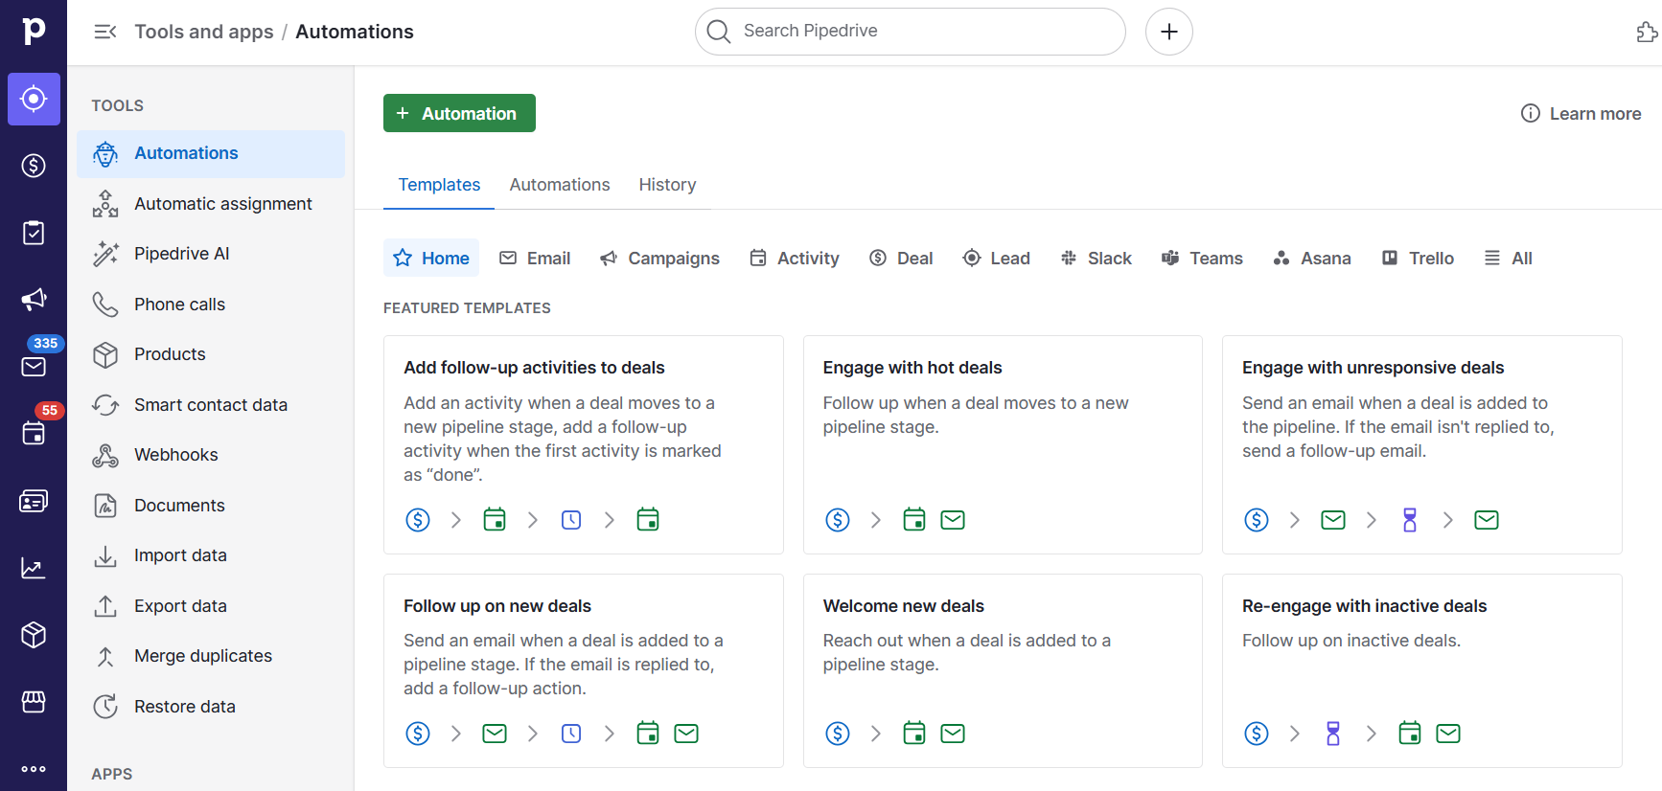Viewport: 1662px width, 791px height.
Task: Open the Campaigns megaphone icon in navigation rail
Action: (34, 300)
